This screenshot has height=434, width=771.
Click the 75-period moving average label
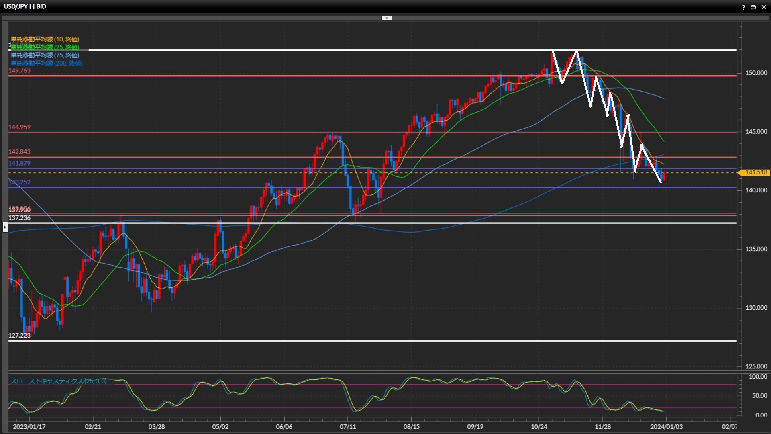click(45, 55)
